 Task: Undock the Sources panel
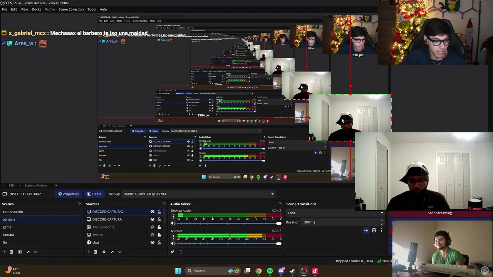pyautogui.click(x=164, y=204)
